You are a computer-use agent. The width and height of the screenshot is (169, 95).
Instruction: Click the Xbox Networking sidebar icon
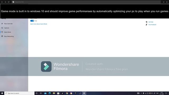[2, 36]
